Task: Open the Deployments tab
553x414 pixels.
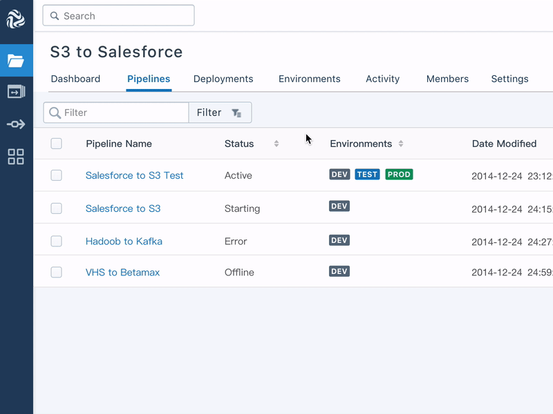Action: pyautogui.click(x=223, y=79)
